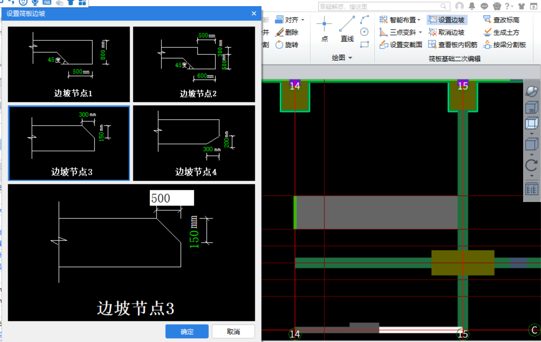Image resolution: width=541 pixels, height=342 pixels.
Task: Switch to 3D view cube icon
Action: (532, 108)
